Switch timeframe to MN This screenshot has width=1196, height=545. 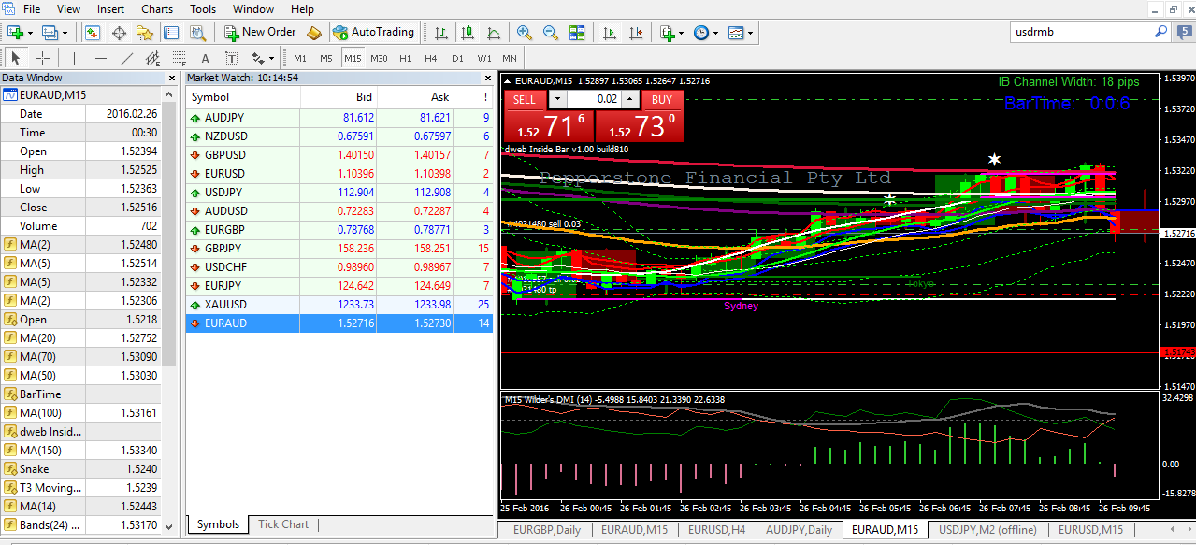510,58
